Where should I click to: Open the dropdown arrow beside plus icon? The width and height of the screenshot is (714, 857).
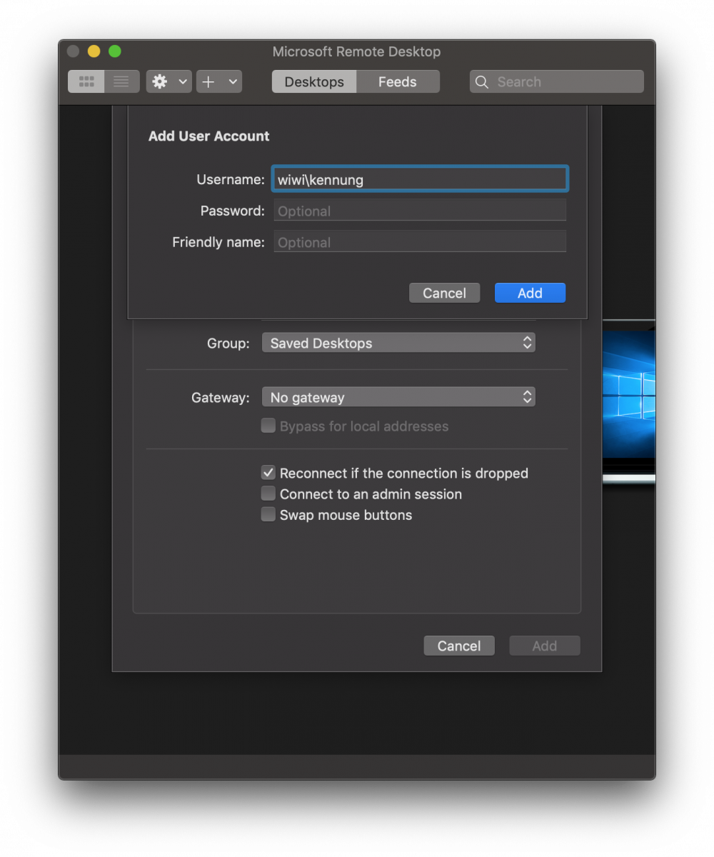233,81
